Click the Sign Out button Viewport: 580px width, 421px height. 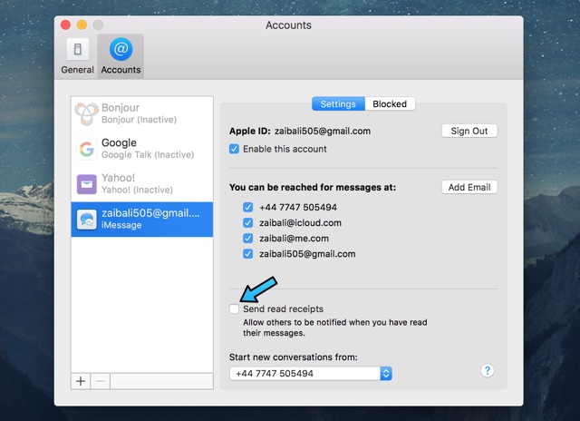[469, 131]
